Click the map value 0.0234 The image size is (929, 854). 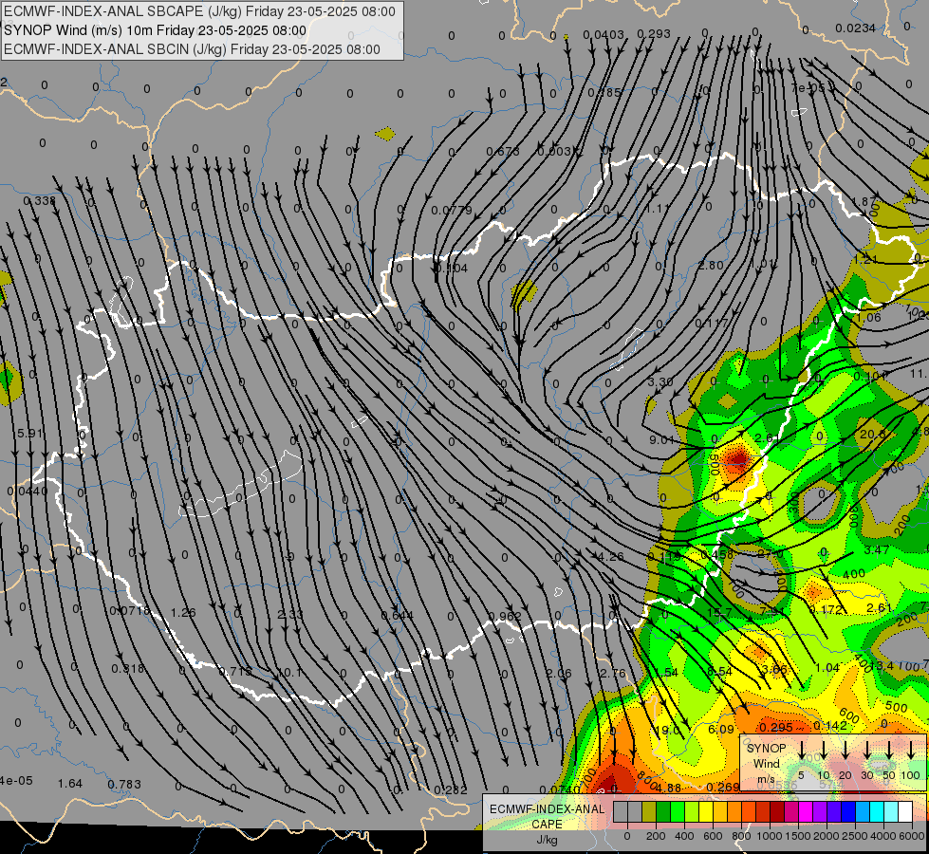tap(856, 28)
